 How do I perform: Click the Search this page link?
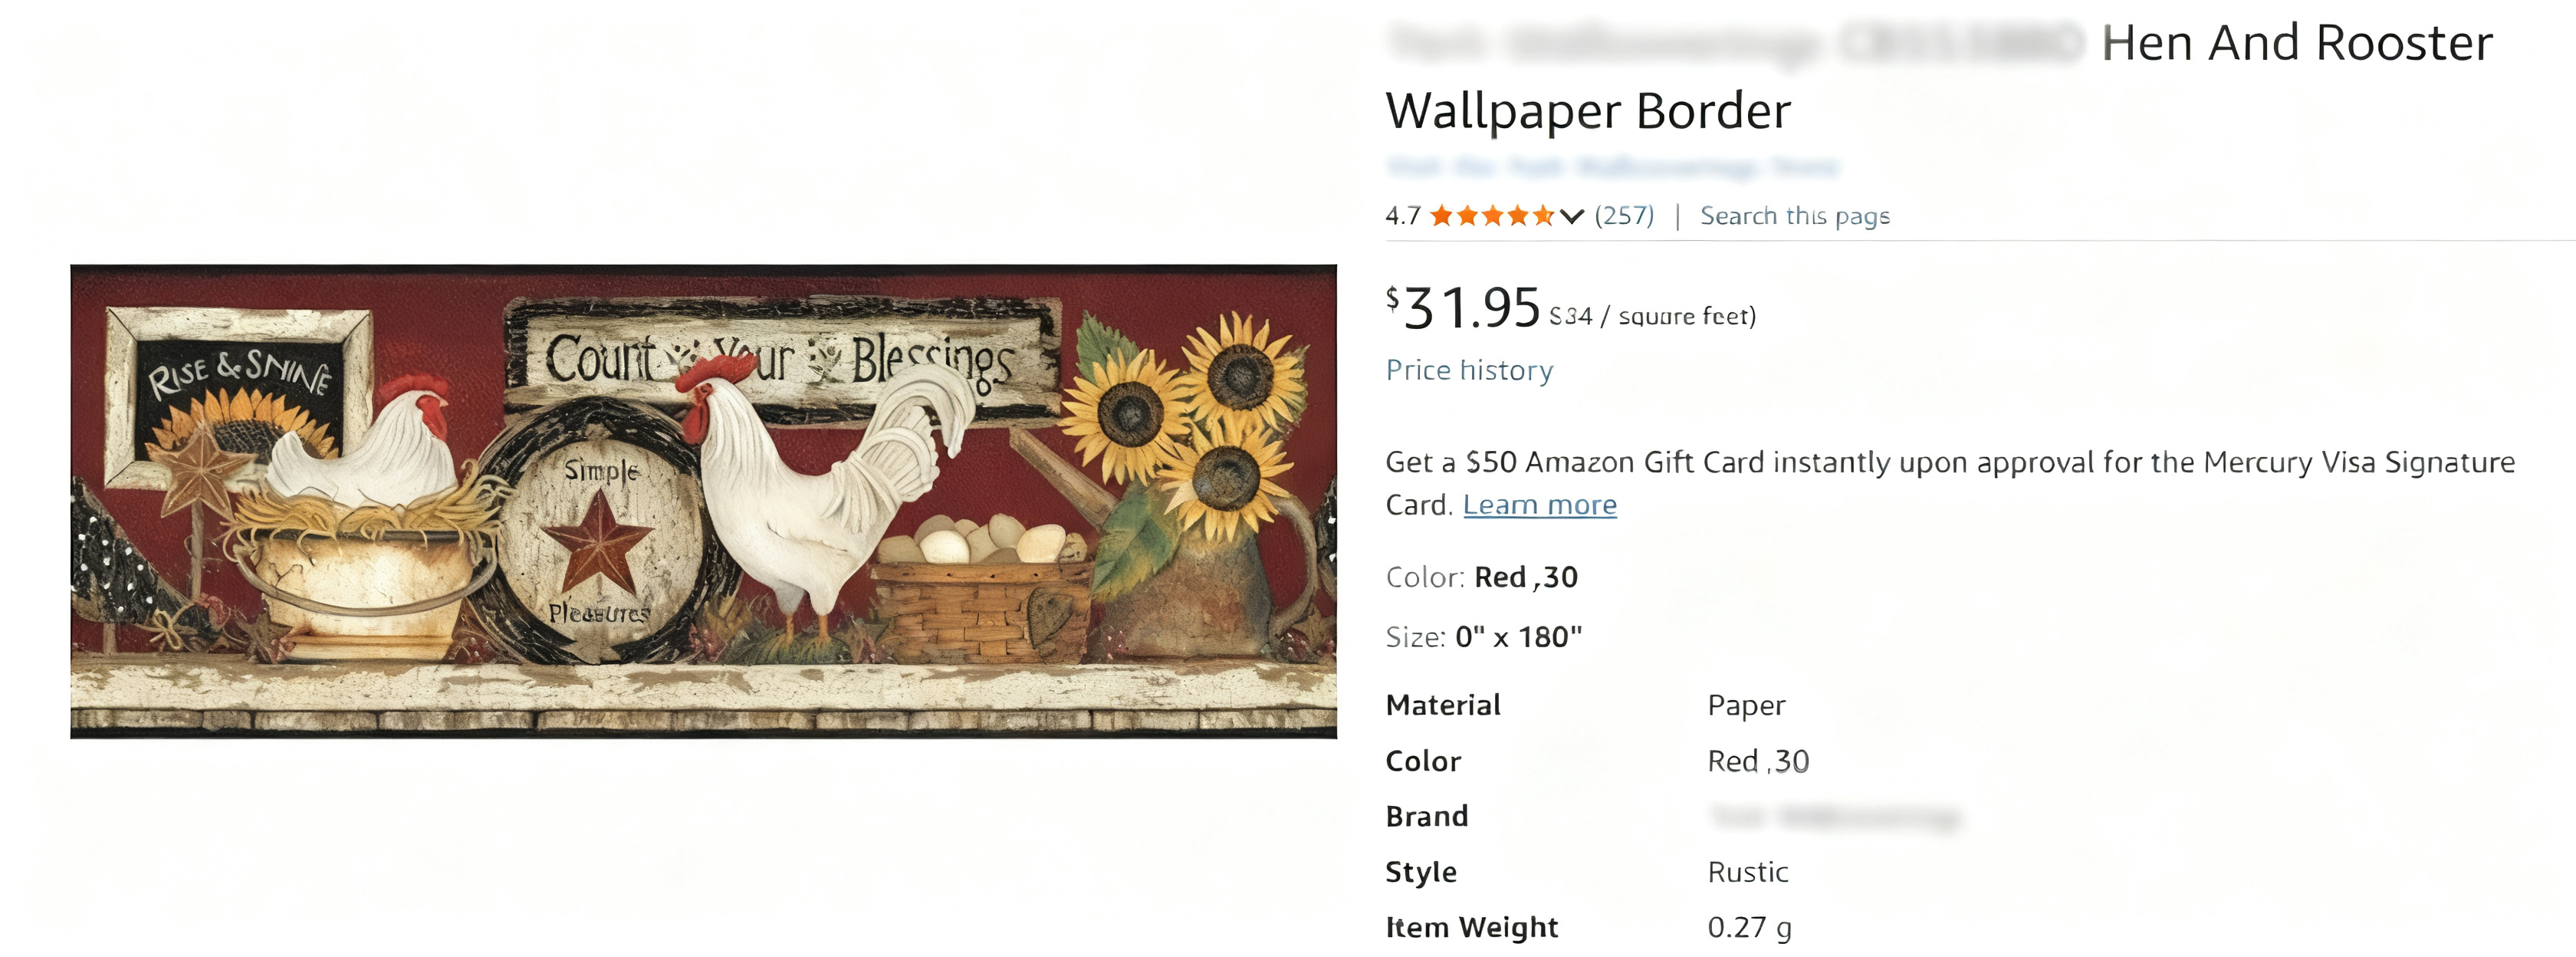(1795, 216)
